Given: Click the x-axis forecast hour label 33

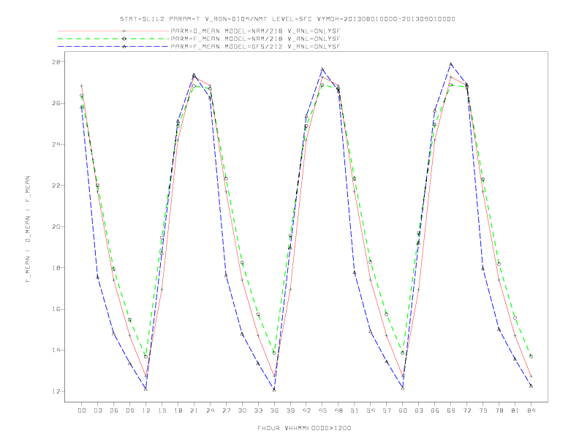Looking at the screenshot, I should (258, 410).
